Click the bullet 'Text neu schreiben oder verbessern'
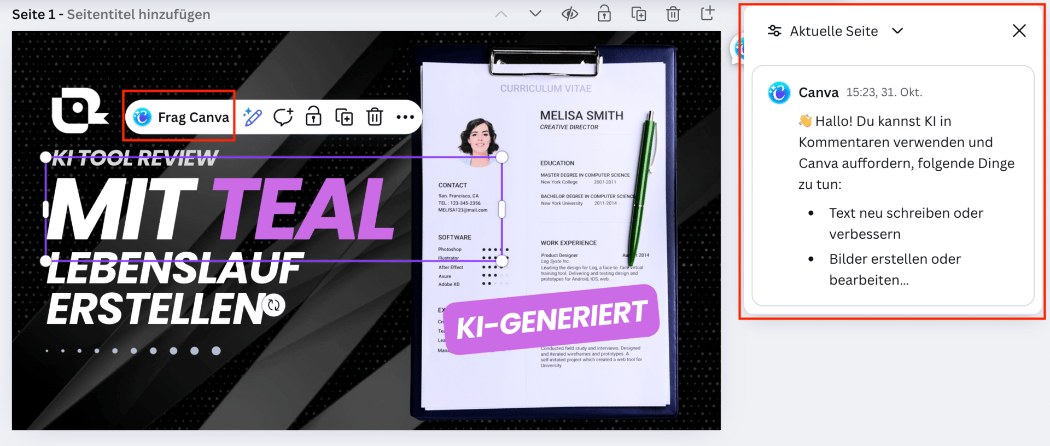Viewport: 1050px width, 446px height. 906,223
